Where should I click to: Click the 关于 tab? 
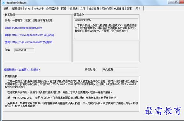pos(138,8)
